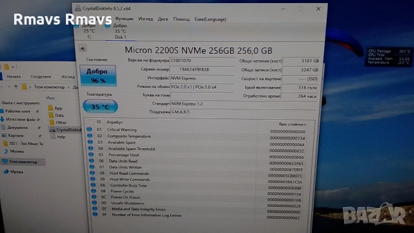Click the Raw стойност column header
This screenshot has height=233, width=414.
pos(292,124)
